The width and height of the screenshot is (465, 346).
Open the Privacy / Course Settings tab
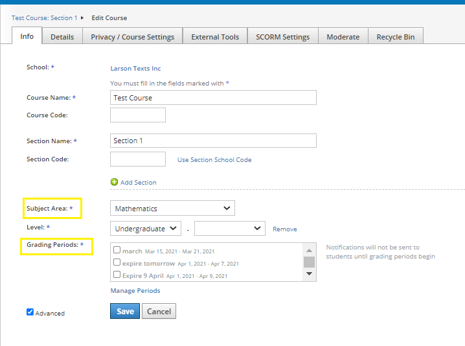click(132, 37)
